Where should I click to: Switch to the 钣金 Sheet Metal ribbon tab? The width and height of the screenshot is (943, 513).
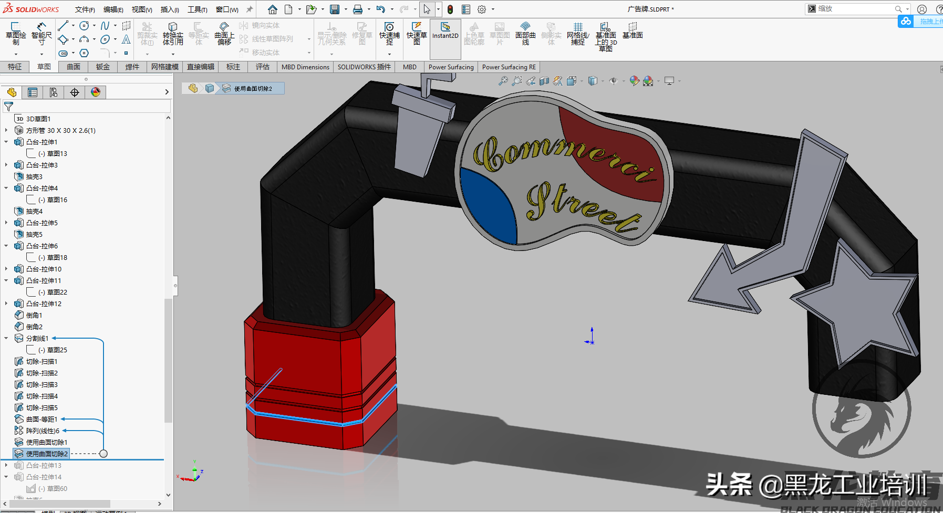pyautogui.click(x=102, y=67)
